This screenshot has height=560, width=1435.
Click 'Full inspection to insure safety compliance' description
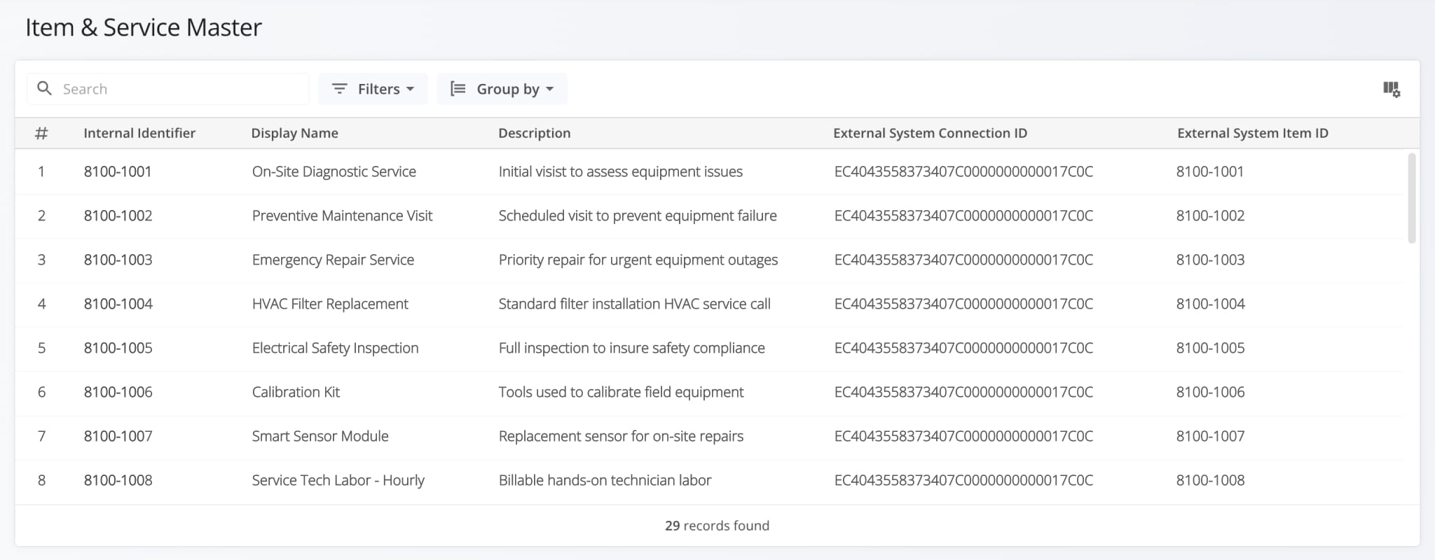click(x=632, y=348)
